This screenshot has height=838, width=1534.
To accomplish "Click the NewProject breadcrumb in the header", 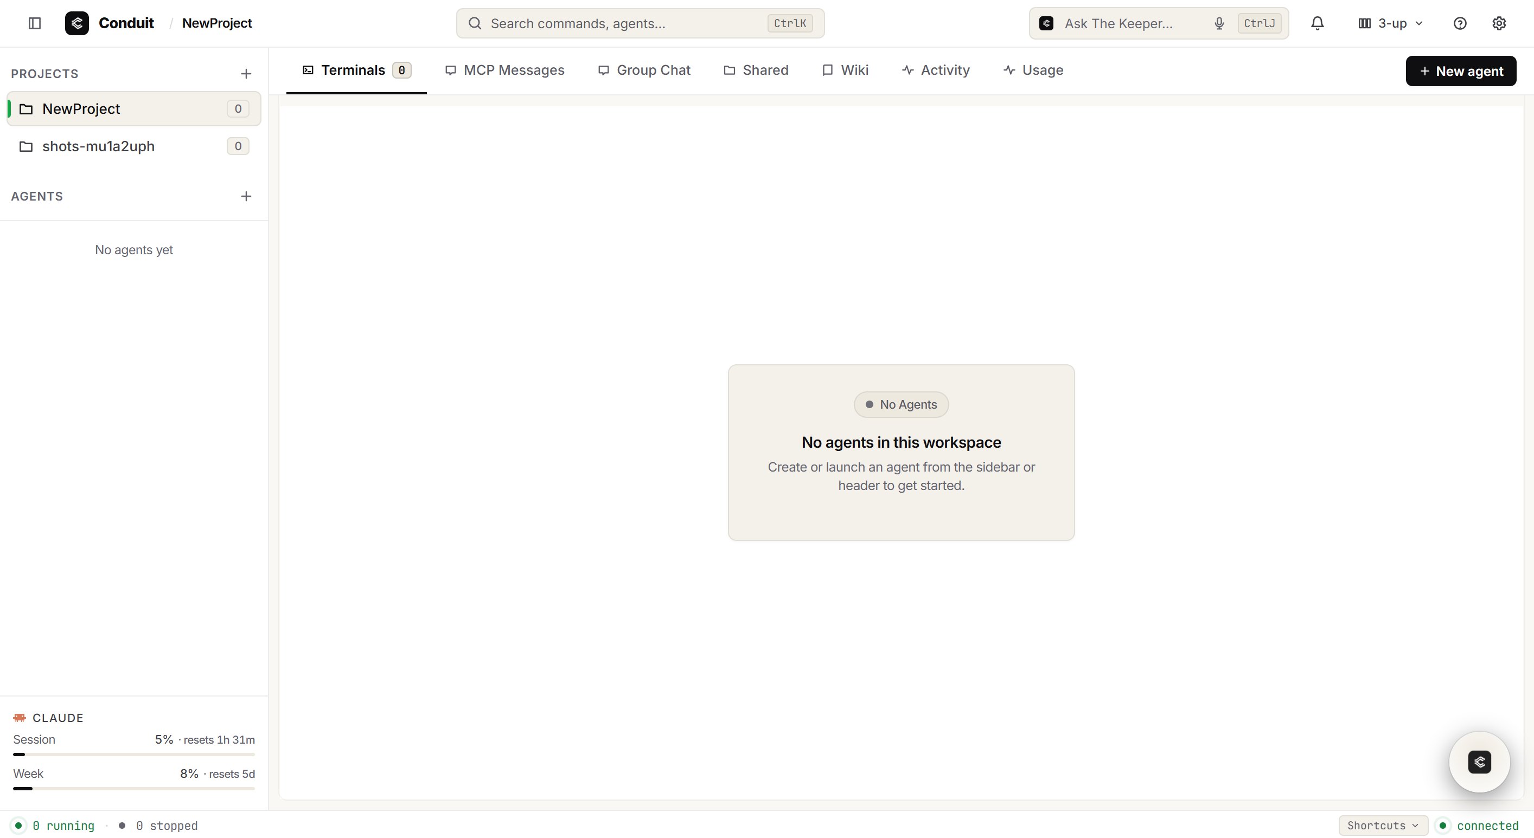I will point(217,23).
